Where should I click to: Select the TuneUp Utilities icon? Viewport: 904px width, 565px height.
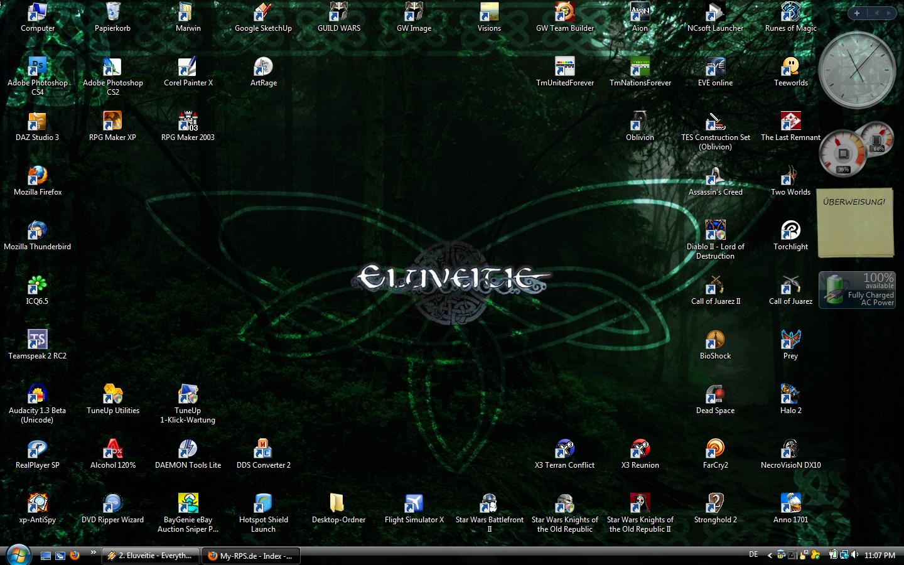[113, 399]
